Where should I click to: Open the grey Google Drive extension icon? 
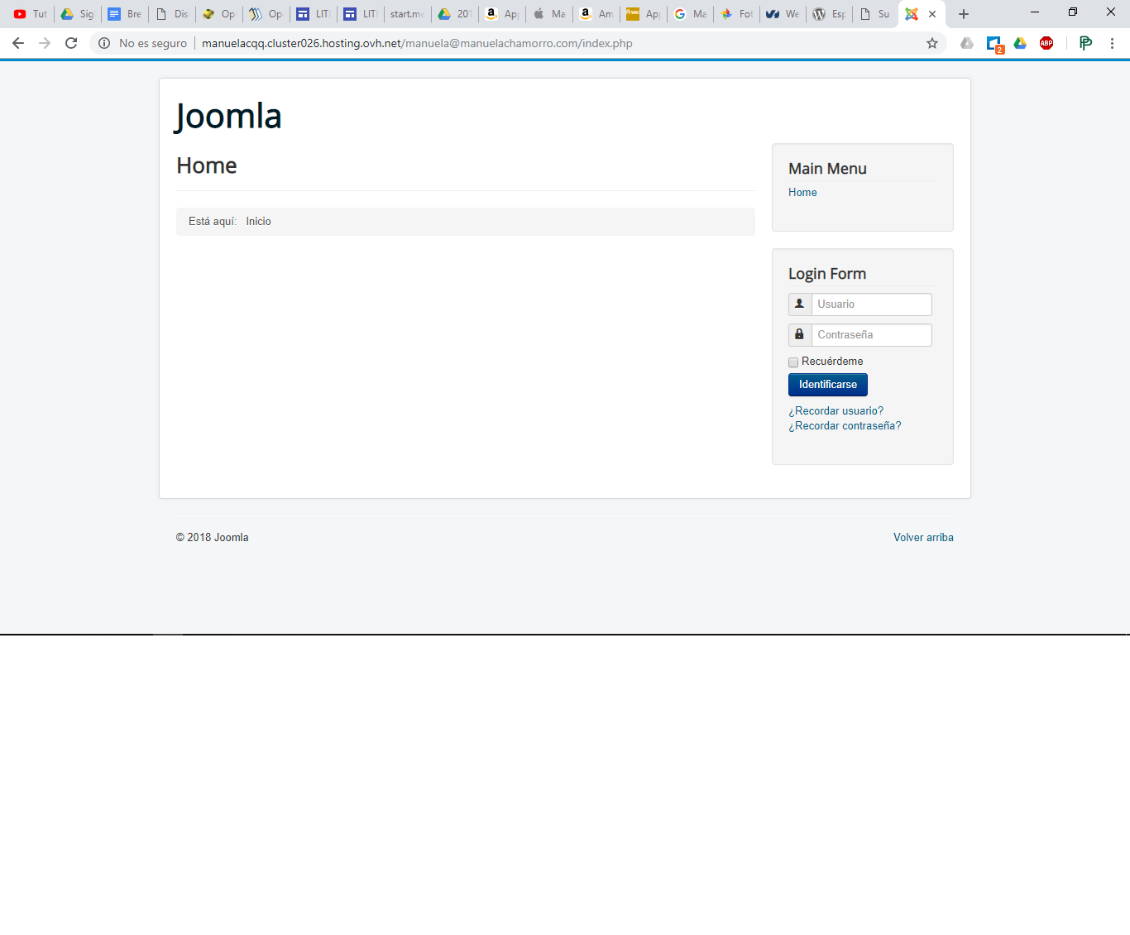(967, 43)
